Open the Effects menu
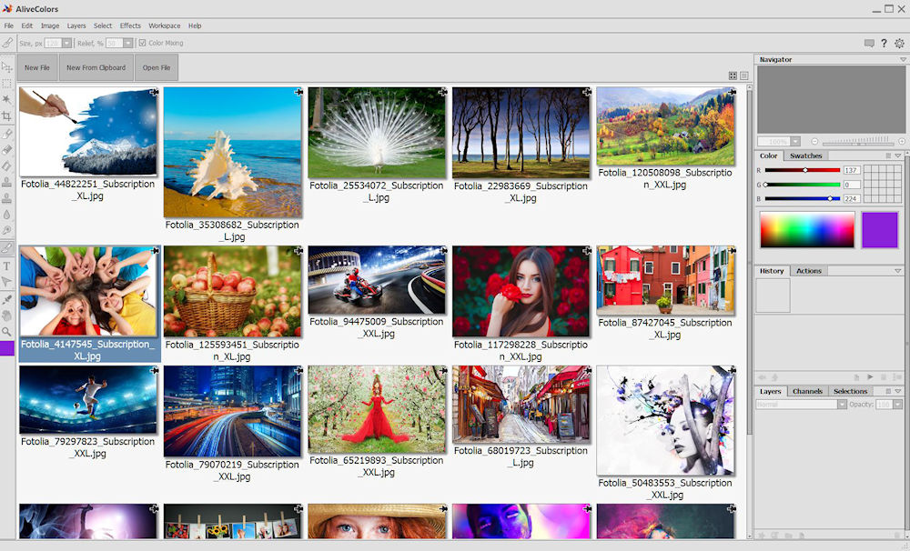This screenshot has height=551, width=910. tap(130, 25)
